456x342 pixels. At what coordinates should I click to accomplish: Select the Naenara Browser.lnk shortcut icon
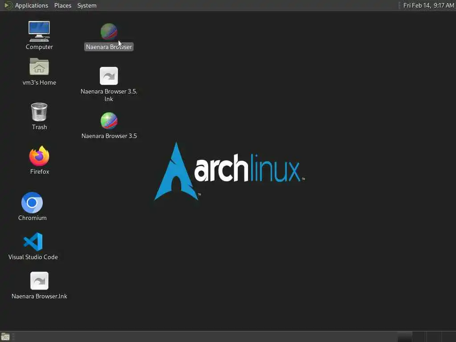coord(39,281)
